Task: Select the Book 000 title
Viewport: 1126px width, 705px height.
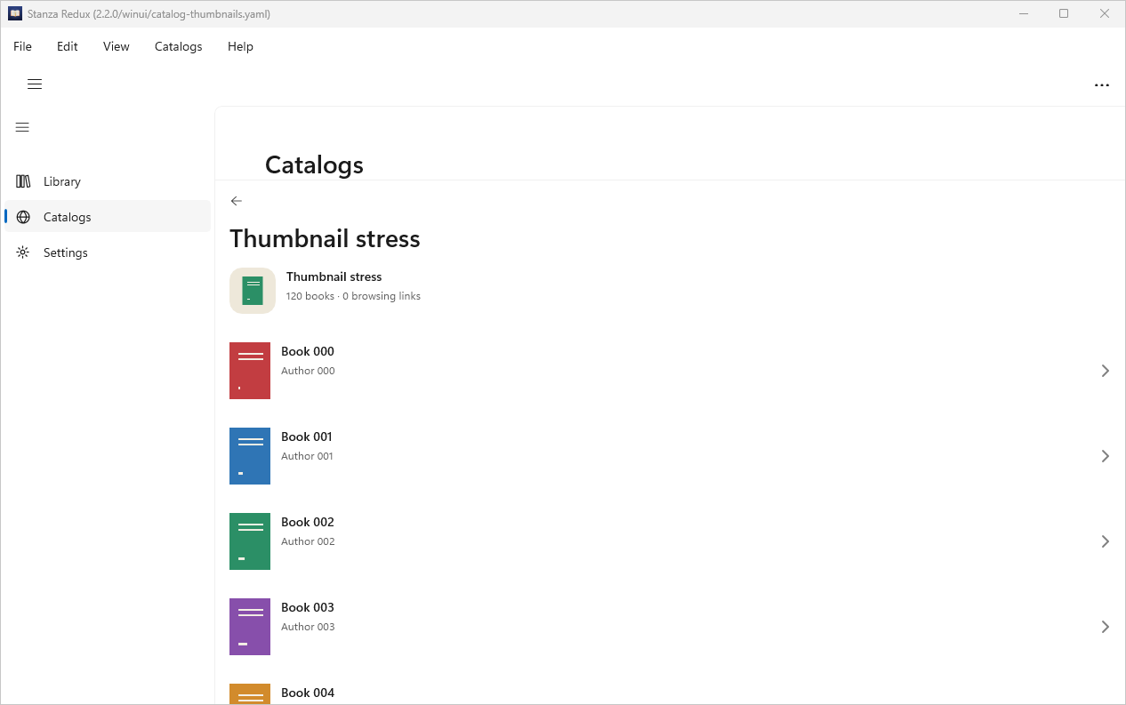Action: (x=308, y=351)
